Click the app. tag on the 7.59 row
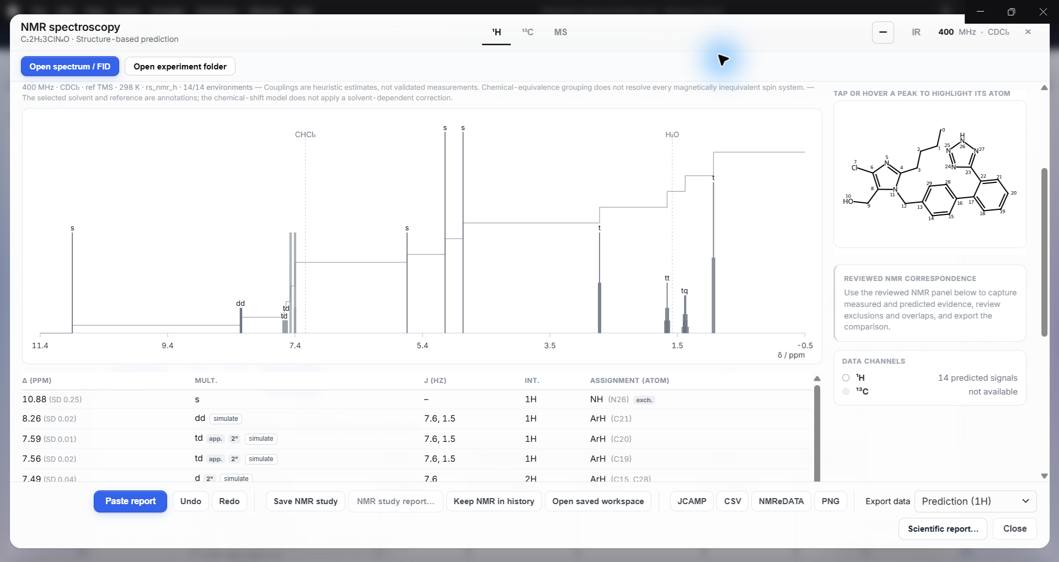Viewport: 1059px width, 562px height. 215,439
